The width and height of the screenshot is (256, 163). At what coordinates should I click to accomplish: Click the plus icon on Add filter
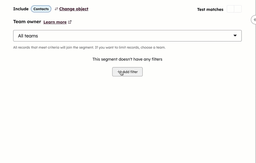(119, 72)
